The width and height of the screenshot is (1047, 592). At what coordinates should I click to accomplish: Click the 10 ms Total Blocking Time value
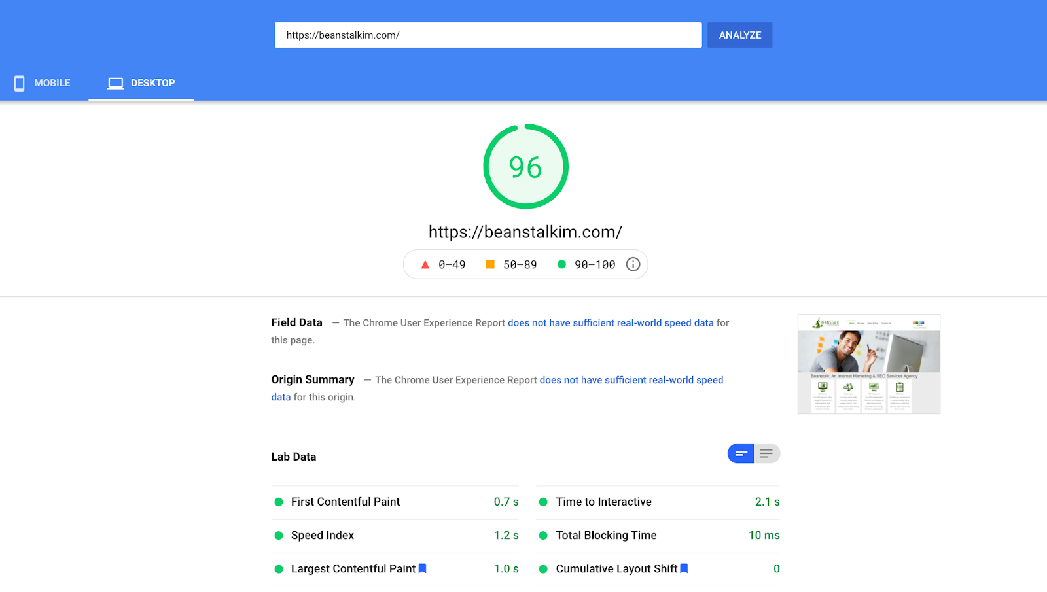click(x=764, y=535)
